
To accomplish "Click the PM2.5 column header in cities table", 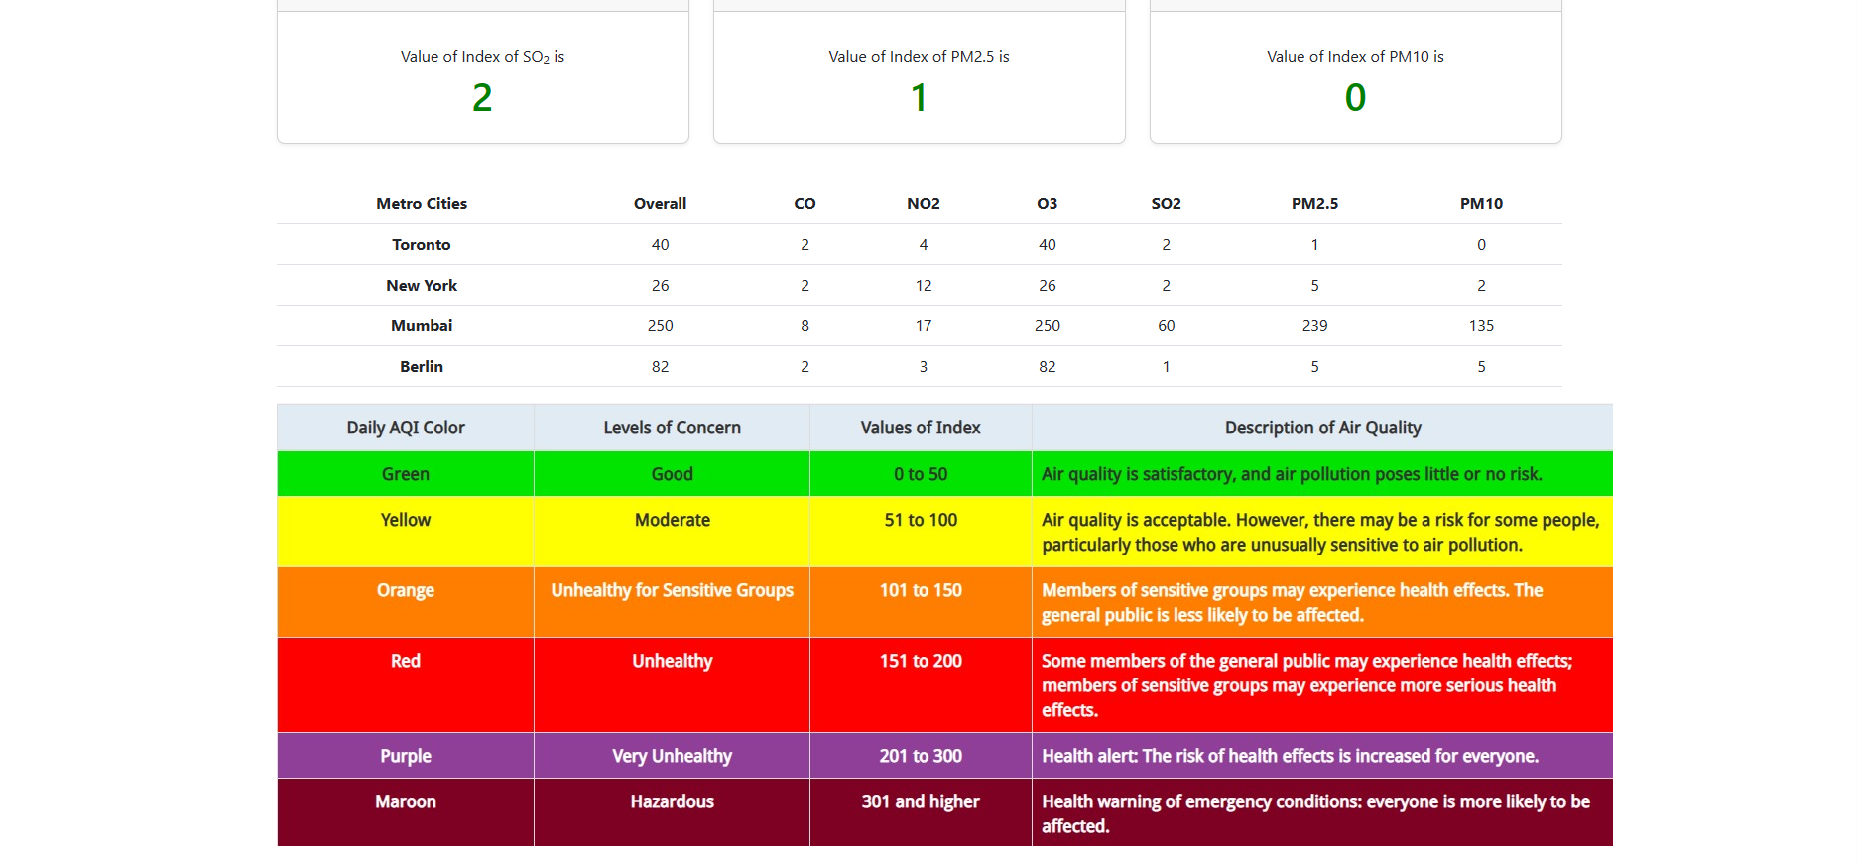I will pos(1314,203).
